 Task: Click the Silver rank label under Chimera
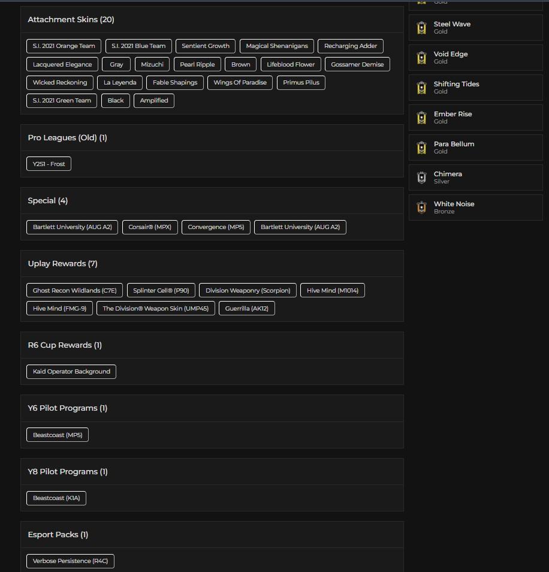click(x=442, y=181)
